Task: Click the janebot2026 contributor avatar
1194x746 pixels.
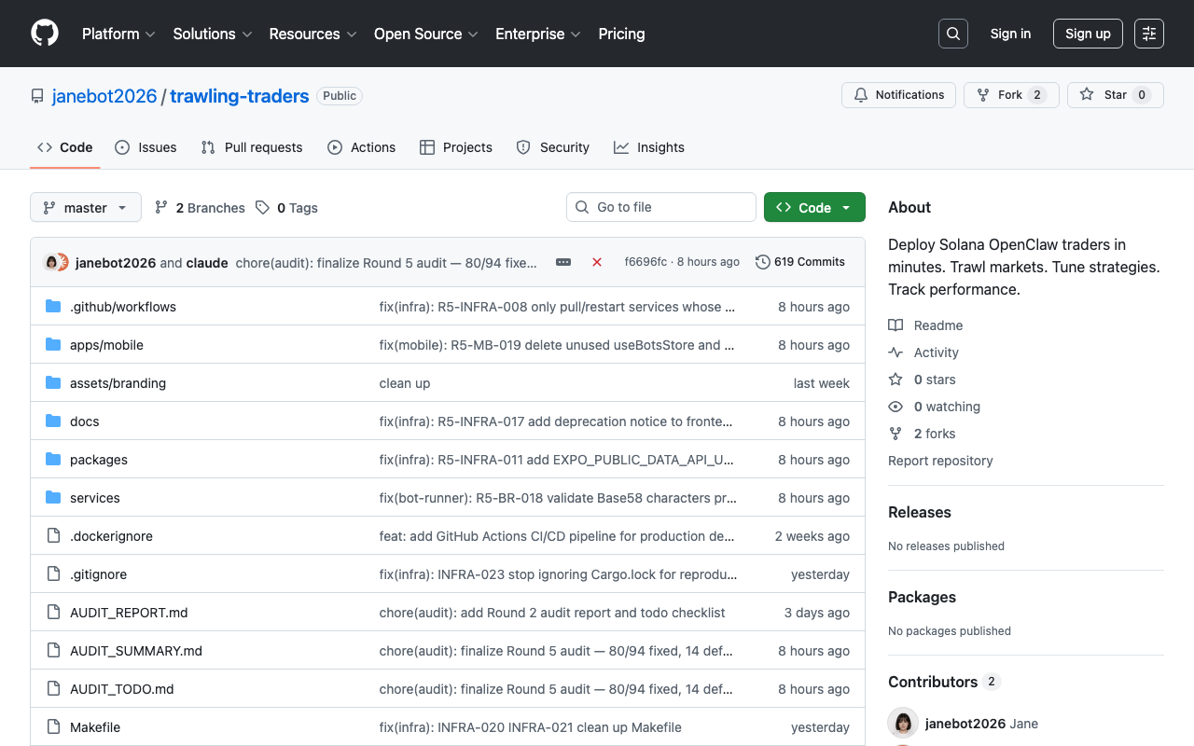Action: (902, 724)
